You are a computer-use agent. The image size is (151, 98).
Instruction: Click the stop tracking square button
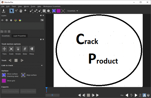pyautogui.click(x=16, y=60)
